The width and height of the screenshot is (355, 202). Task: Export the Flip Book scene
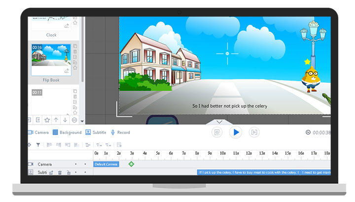(x=75, y=57)
